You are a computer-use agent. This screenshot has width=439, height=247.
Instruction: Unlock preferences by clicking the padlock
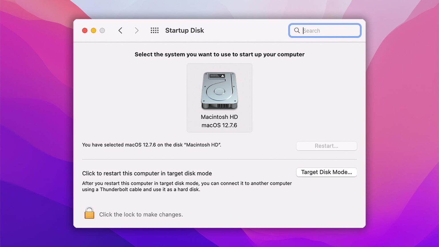point(89,213)
